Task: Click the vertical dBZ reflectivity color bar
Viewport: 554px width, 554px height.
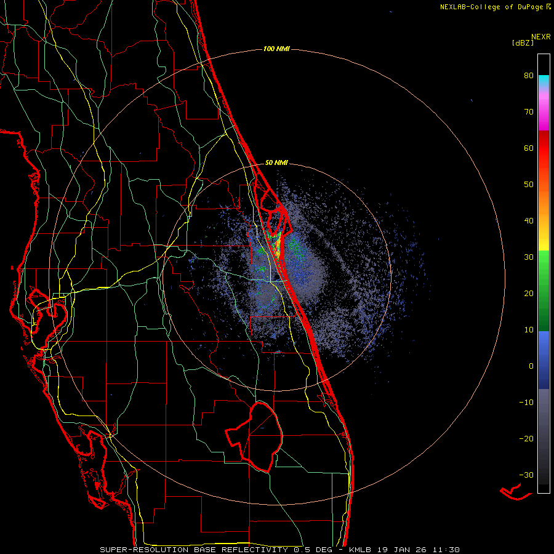Action: [x=544, y=273]
